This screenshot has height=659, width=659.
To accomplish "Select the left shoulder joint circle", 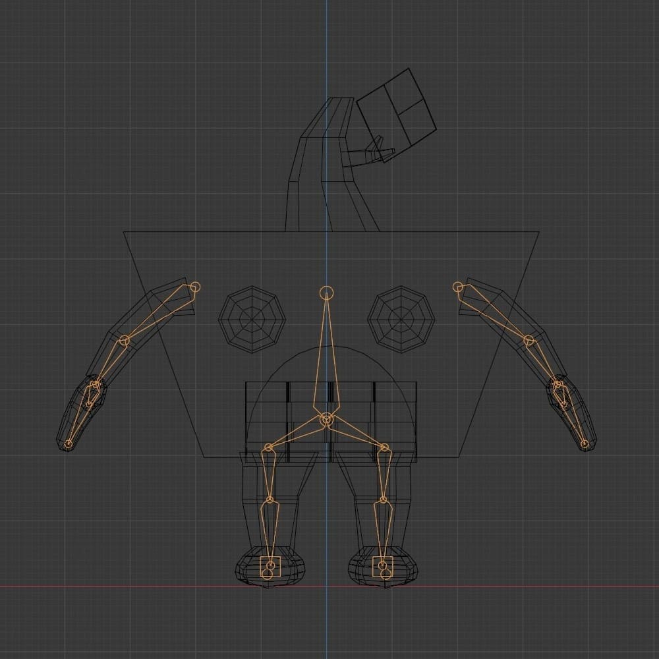I will point(195,287).
